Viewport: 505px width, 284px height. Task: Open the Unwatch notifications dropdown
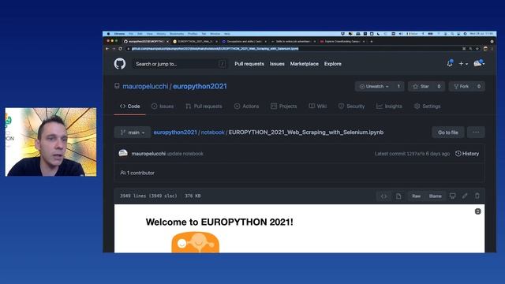click(x=375, y=86)
